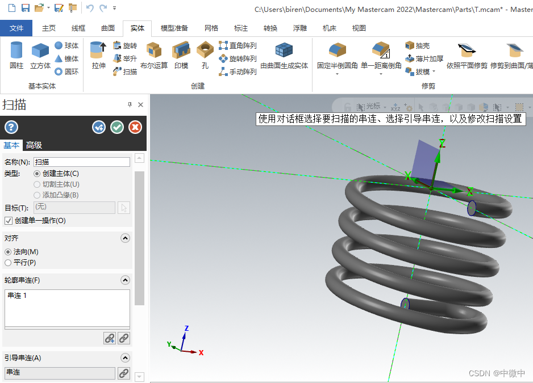Click the Redo arrow icon
The image size is (533, 383).
[103, 8]
